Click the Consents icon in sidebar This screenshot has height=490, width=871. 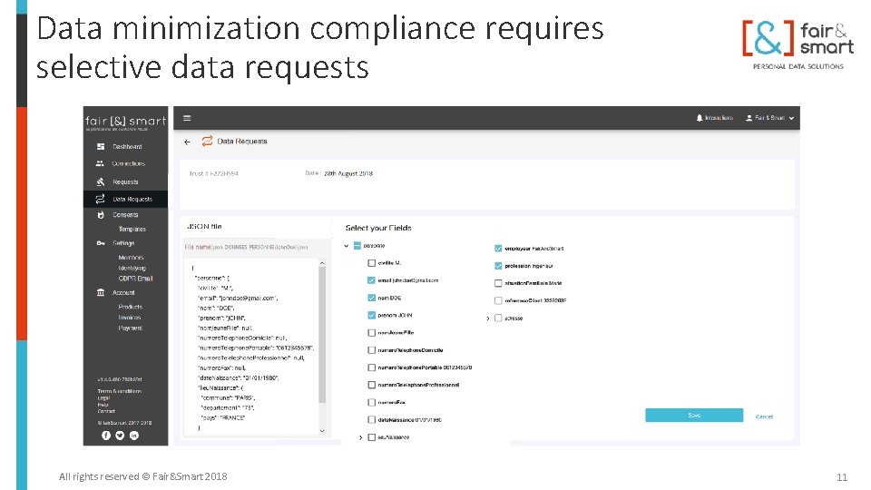point(100,215)
